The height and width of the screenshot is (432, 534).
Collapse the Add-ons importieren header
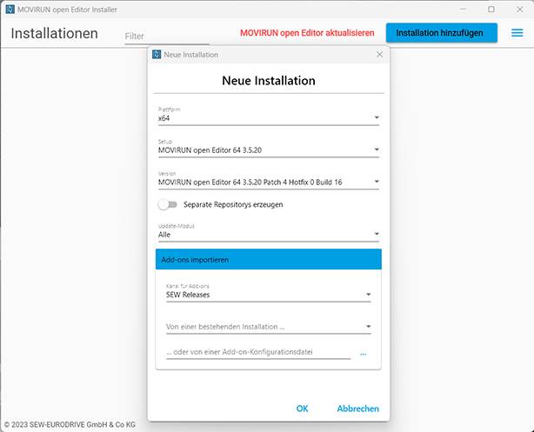(x=268, y=260)
